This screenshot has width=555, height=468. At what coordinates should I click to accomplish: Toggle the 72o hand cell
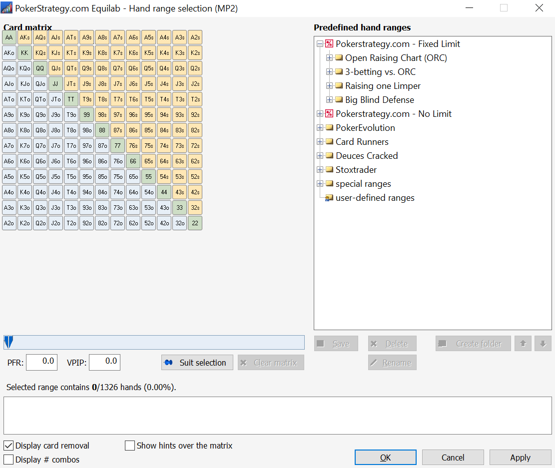click(x=118, y=223)
